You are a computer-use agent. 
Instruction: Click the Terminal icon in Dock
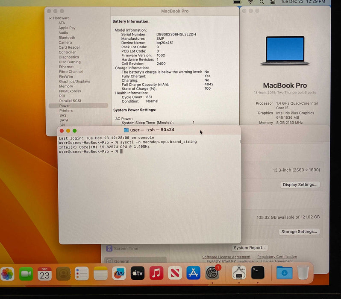pos(258,272)
